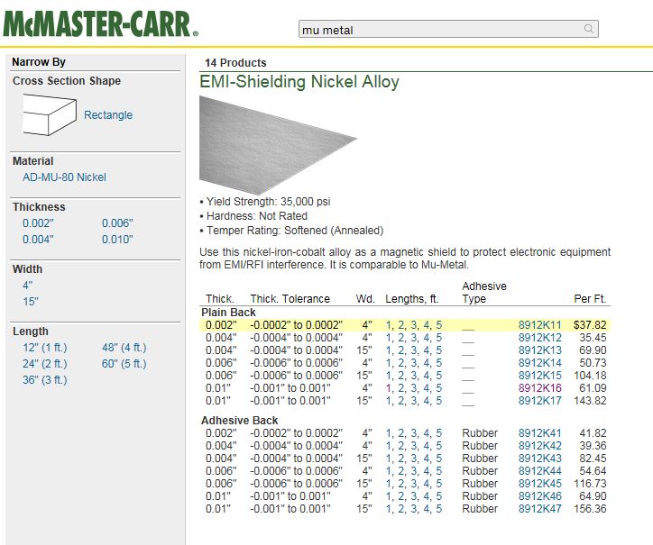
Task: Click the search magnifier icon
Action: point(588,29)
